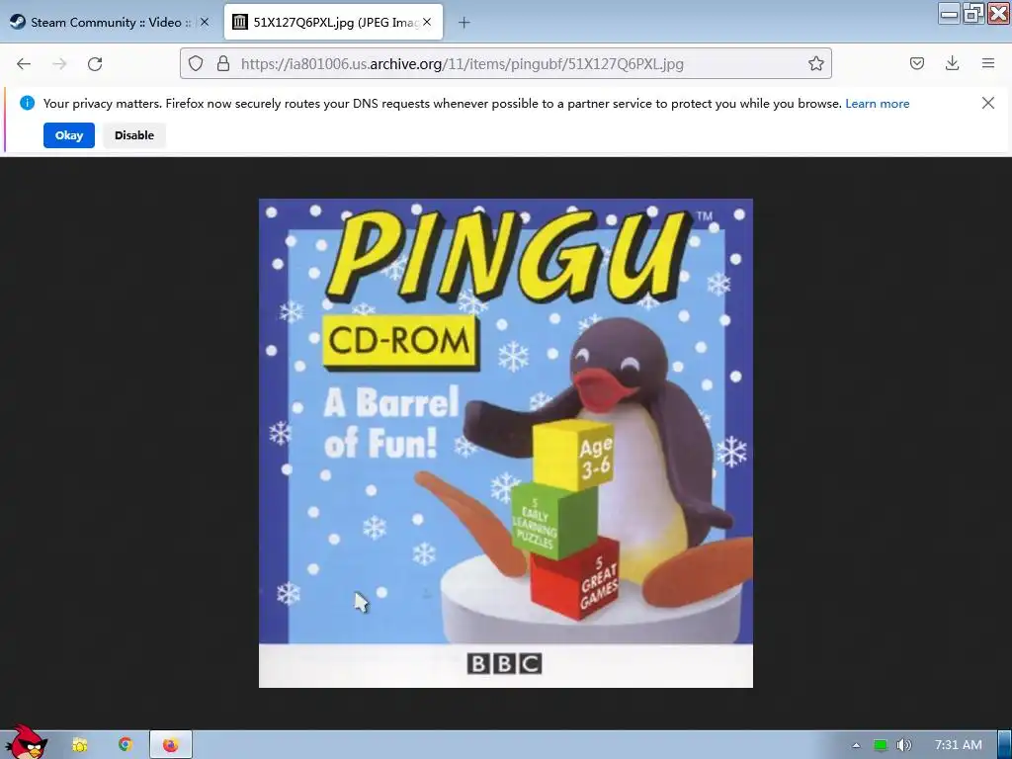
Task: Switch to the Steam Community Video tab
Action: click(x=110, y=22)
